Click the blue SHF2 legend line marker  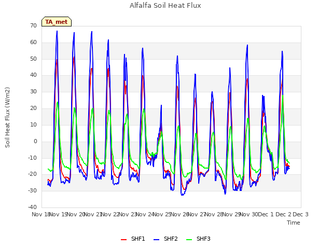pyautogui.click(x=156, y=240)
